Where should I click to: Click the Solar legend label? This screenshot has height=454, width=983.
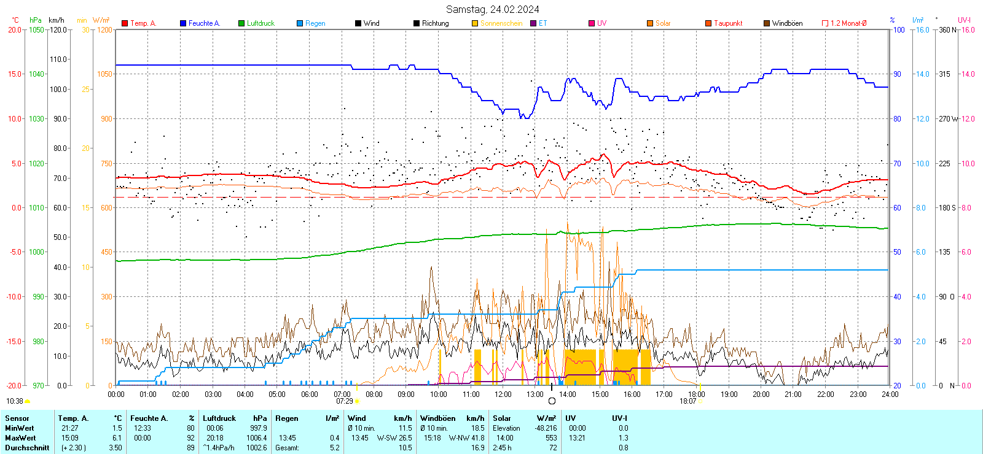pos(663,23)
